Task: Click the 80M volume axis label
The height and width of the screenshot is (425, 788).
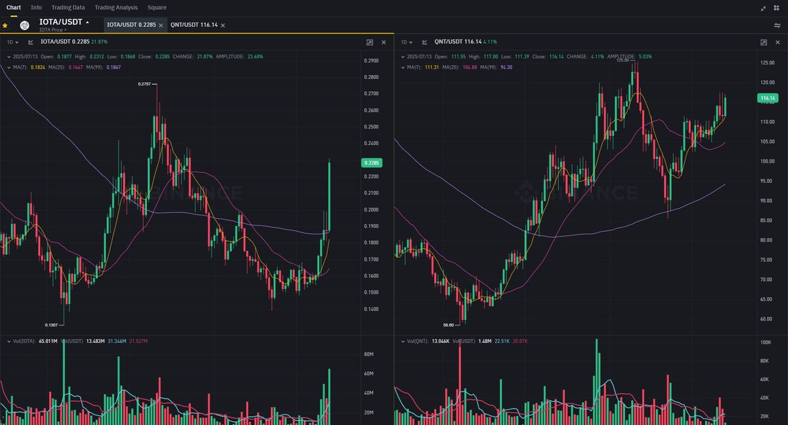Action: [x=368, y=354]
